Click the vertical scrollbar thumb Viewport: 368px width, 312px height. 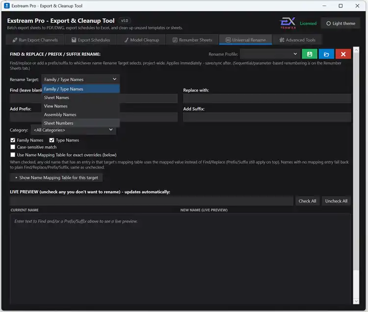[356, 161]
